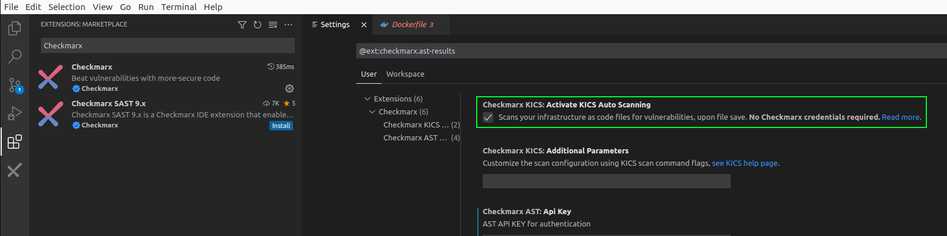Click the extensions search box with Checkmarx
The image size is (947, 236).
[168, 45]
